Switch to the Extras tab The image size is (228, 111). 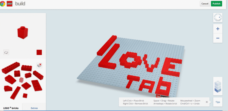click(x=34, y=108)
